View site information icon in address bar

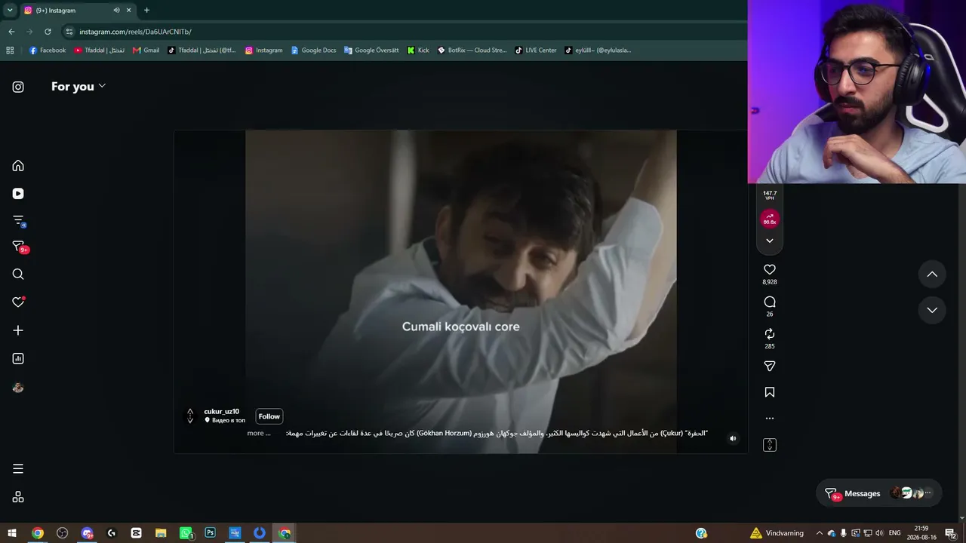[69, 32]
